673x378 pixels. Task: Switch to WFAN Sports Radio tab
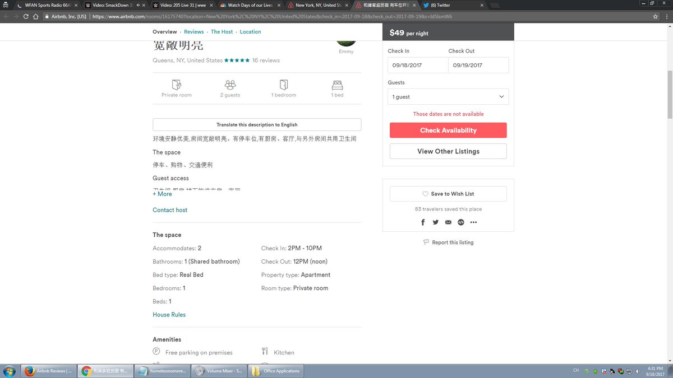point(48,5)
